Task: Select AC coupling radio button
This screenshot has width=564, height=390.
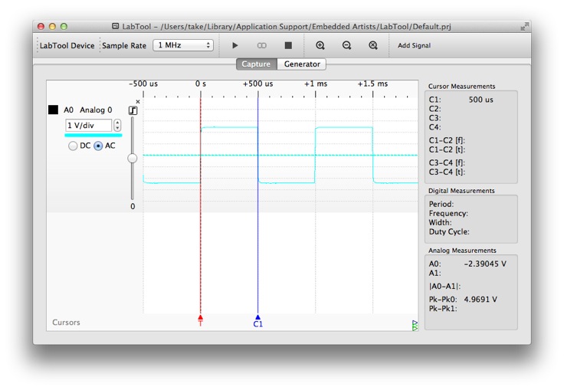Action: (98, 146)
